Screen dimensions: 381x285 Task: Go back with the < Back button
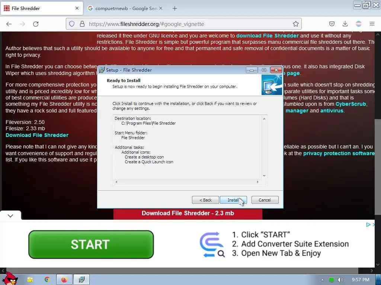point(205,200)
